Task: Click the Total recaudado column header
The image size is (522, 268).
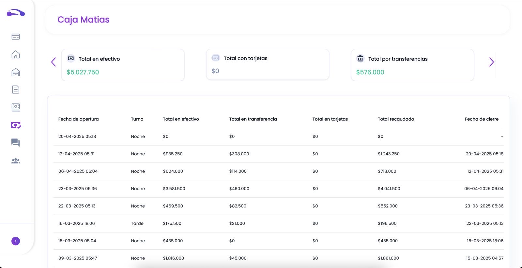Action: tap(396, 119)
